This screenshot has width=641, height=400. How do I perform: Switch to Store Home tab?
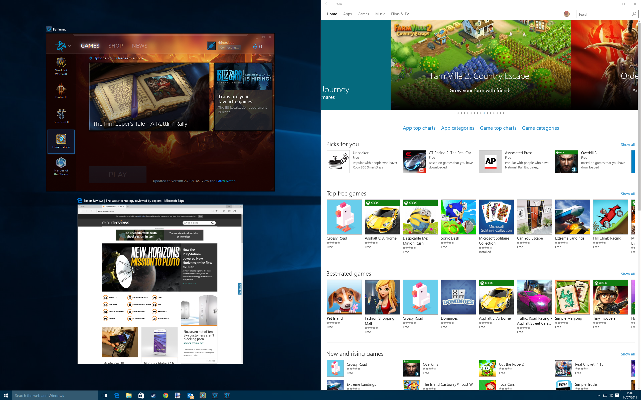pos(332,14)
